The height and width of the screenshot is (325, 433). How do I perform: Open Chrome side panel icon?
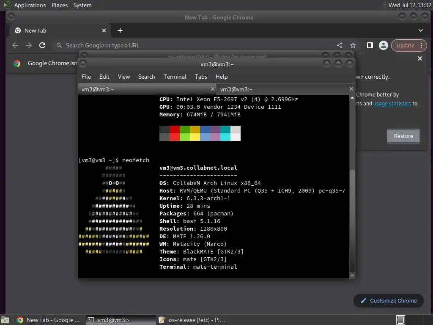point(370,45)
